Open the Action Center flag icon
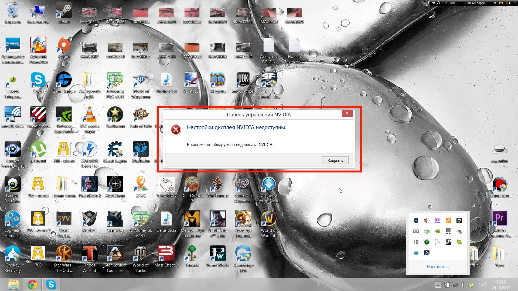 point(438,242)
